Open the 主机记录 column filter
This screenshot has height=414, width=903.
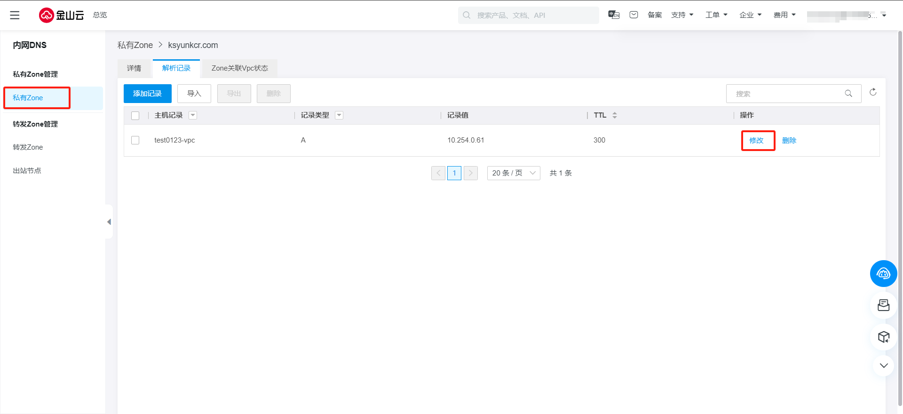(x=193, y=115)
